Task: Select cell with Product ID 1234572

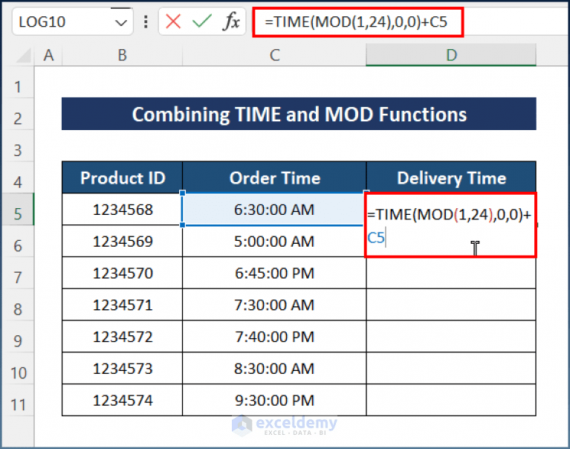Action: coord(123,337)
